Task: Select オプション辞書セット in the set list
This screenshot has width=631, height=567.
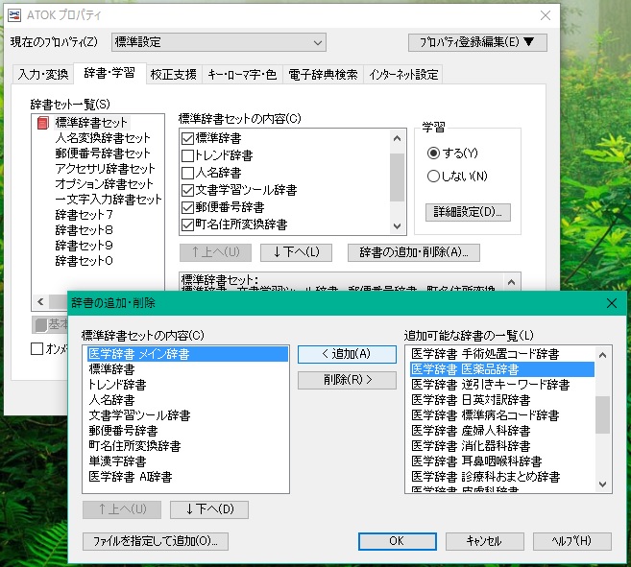Action: click(105, 184)
